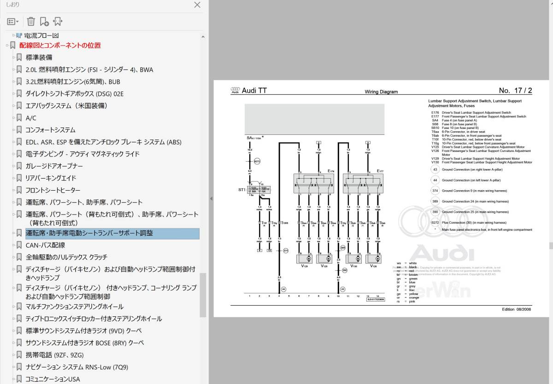Jump to ダイレクトシフトギアボックス (DSG) 02E
Image resolution: width=553 pixels, height=384 pixels.
click(75, 93)
